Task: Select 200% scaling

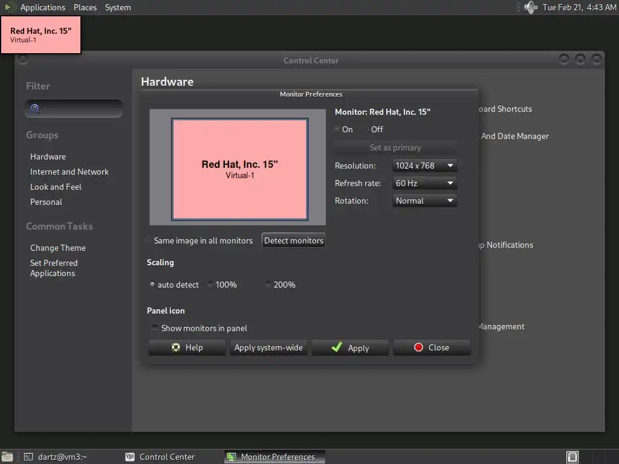Action: 280,285
